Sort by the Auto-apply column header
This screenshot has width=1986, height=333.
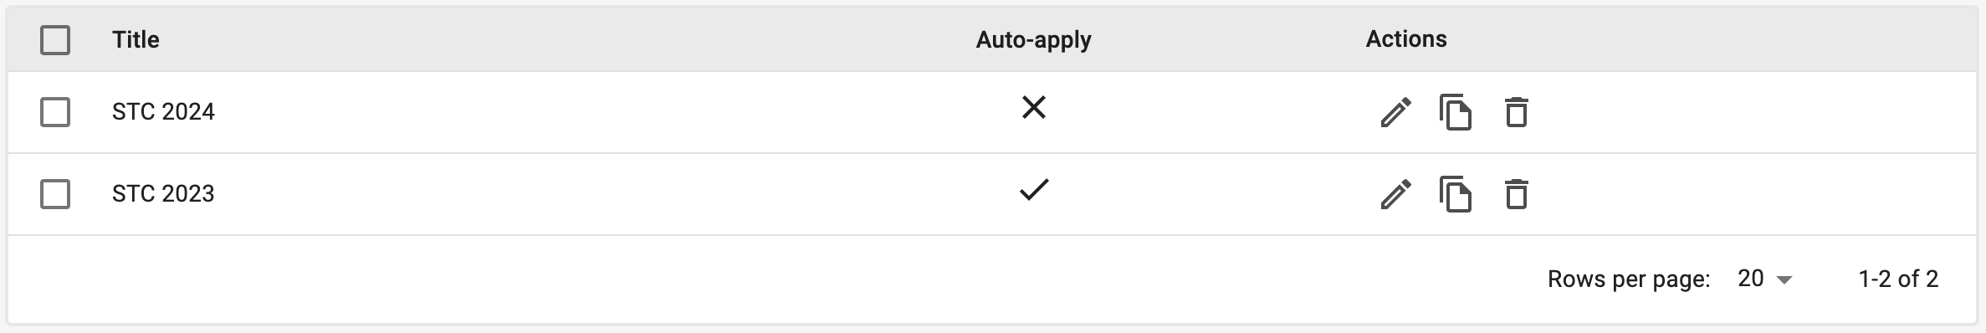1033,39
